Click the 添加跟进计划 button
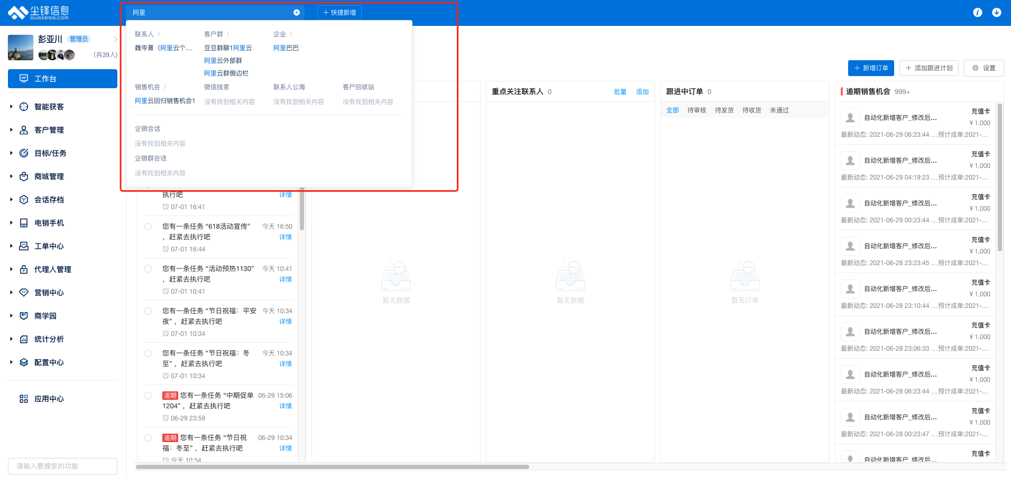This screenshot has width=1011, height=478. 929,68
